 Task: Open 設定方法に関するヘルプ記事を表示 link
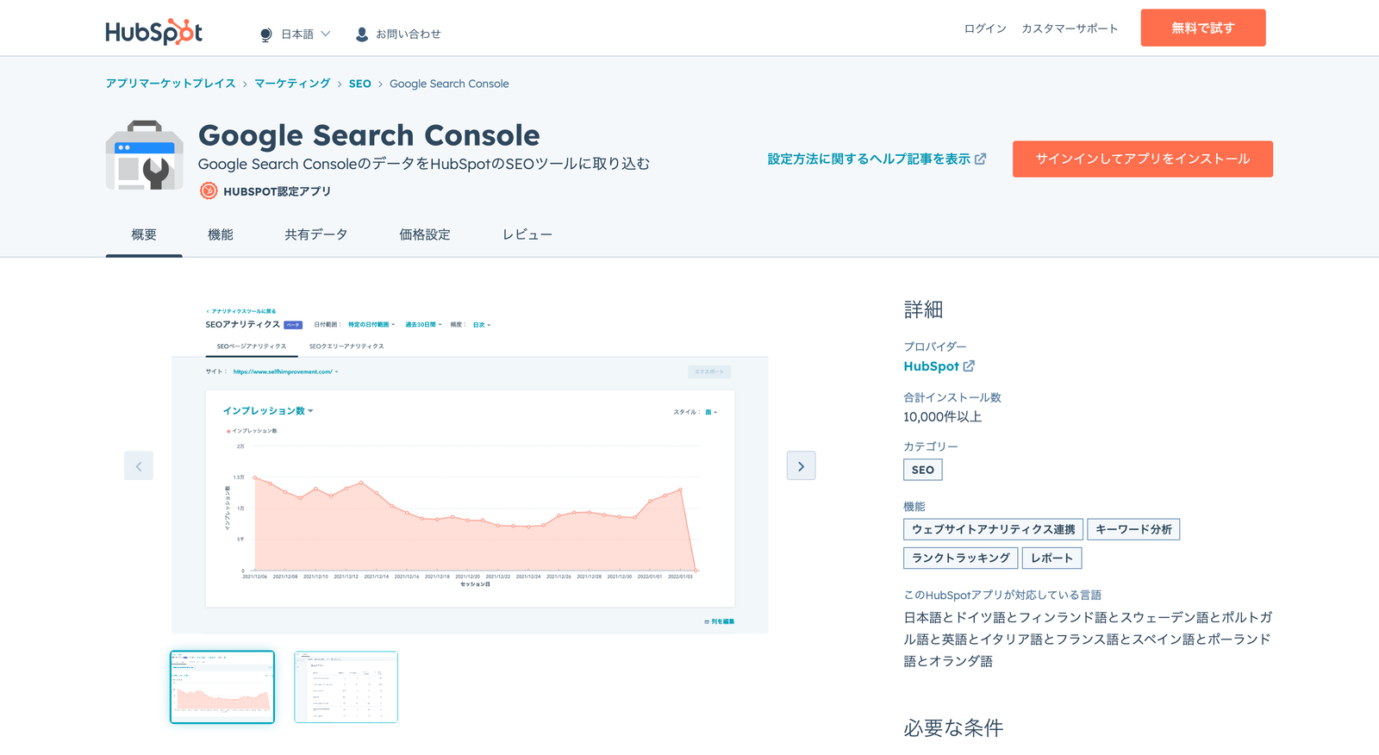(x=869, y=159)
